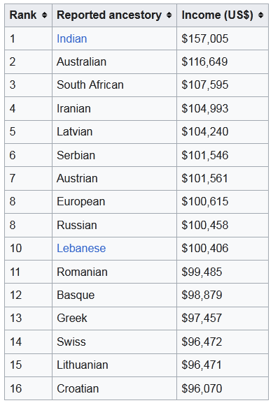Click the $157,005 income value

204,39
